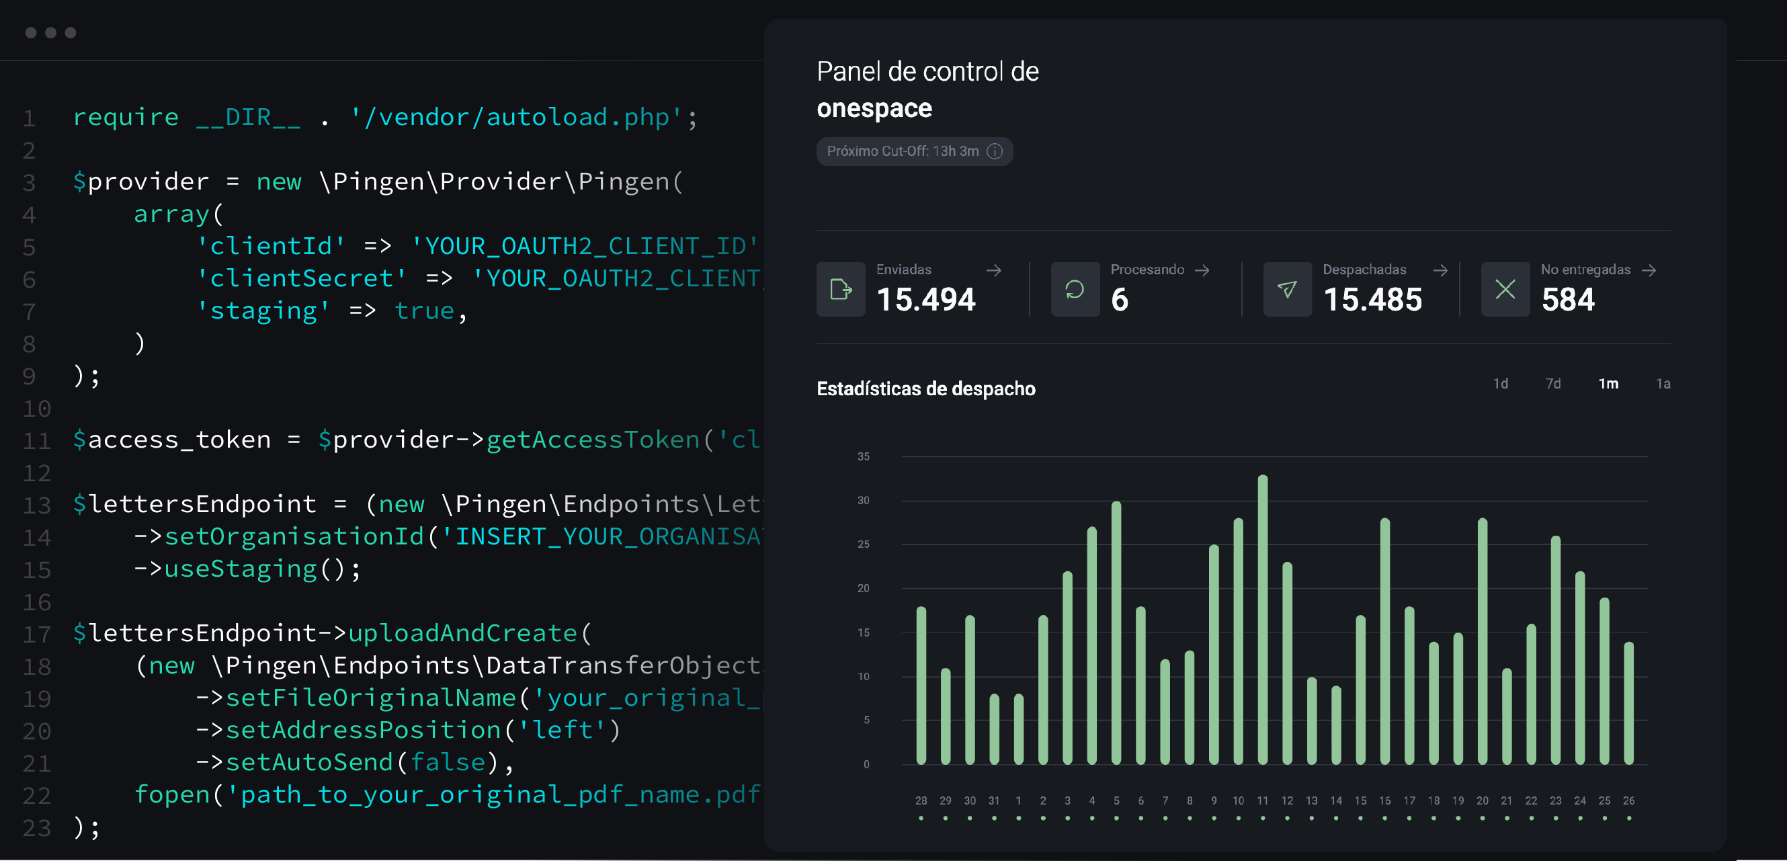Select the 1a yearly range option
This screenshot has height=861, width=1787.
click(x=1663, y=383)
